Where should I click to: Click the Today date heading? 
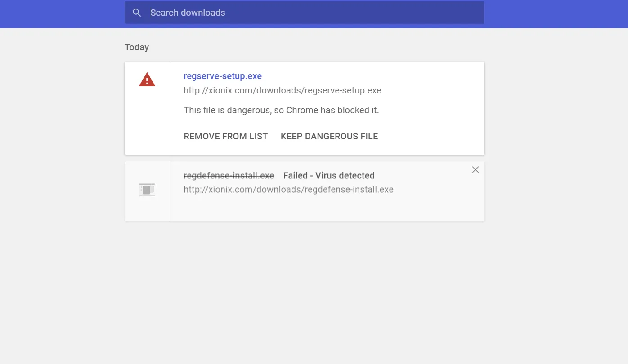tap(137, 47)
